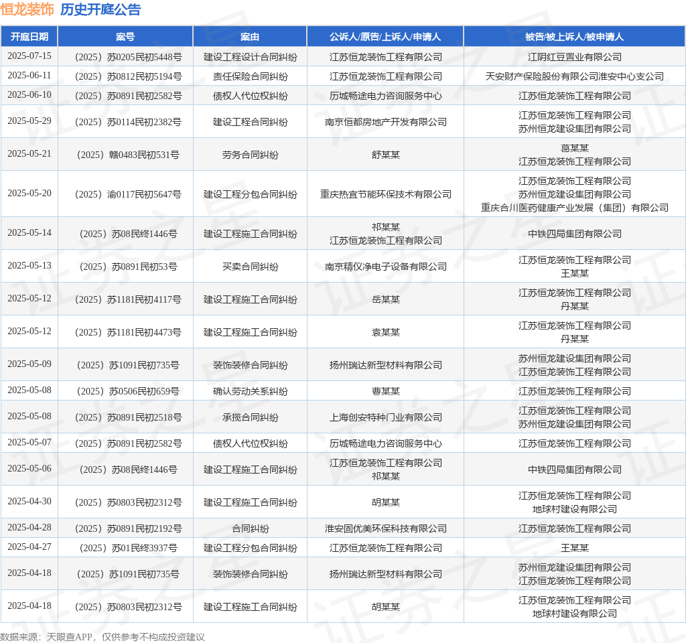Image resolution: width=686 pixels, height=643 pixels.
Task: Click case number 苏1181民初4473号
Action: pyautogui.click(x=128, y=332)
